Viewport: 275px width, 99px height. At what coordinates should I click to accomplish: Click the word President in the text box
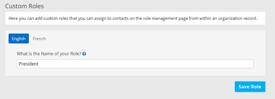pos(29,64)
